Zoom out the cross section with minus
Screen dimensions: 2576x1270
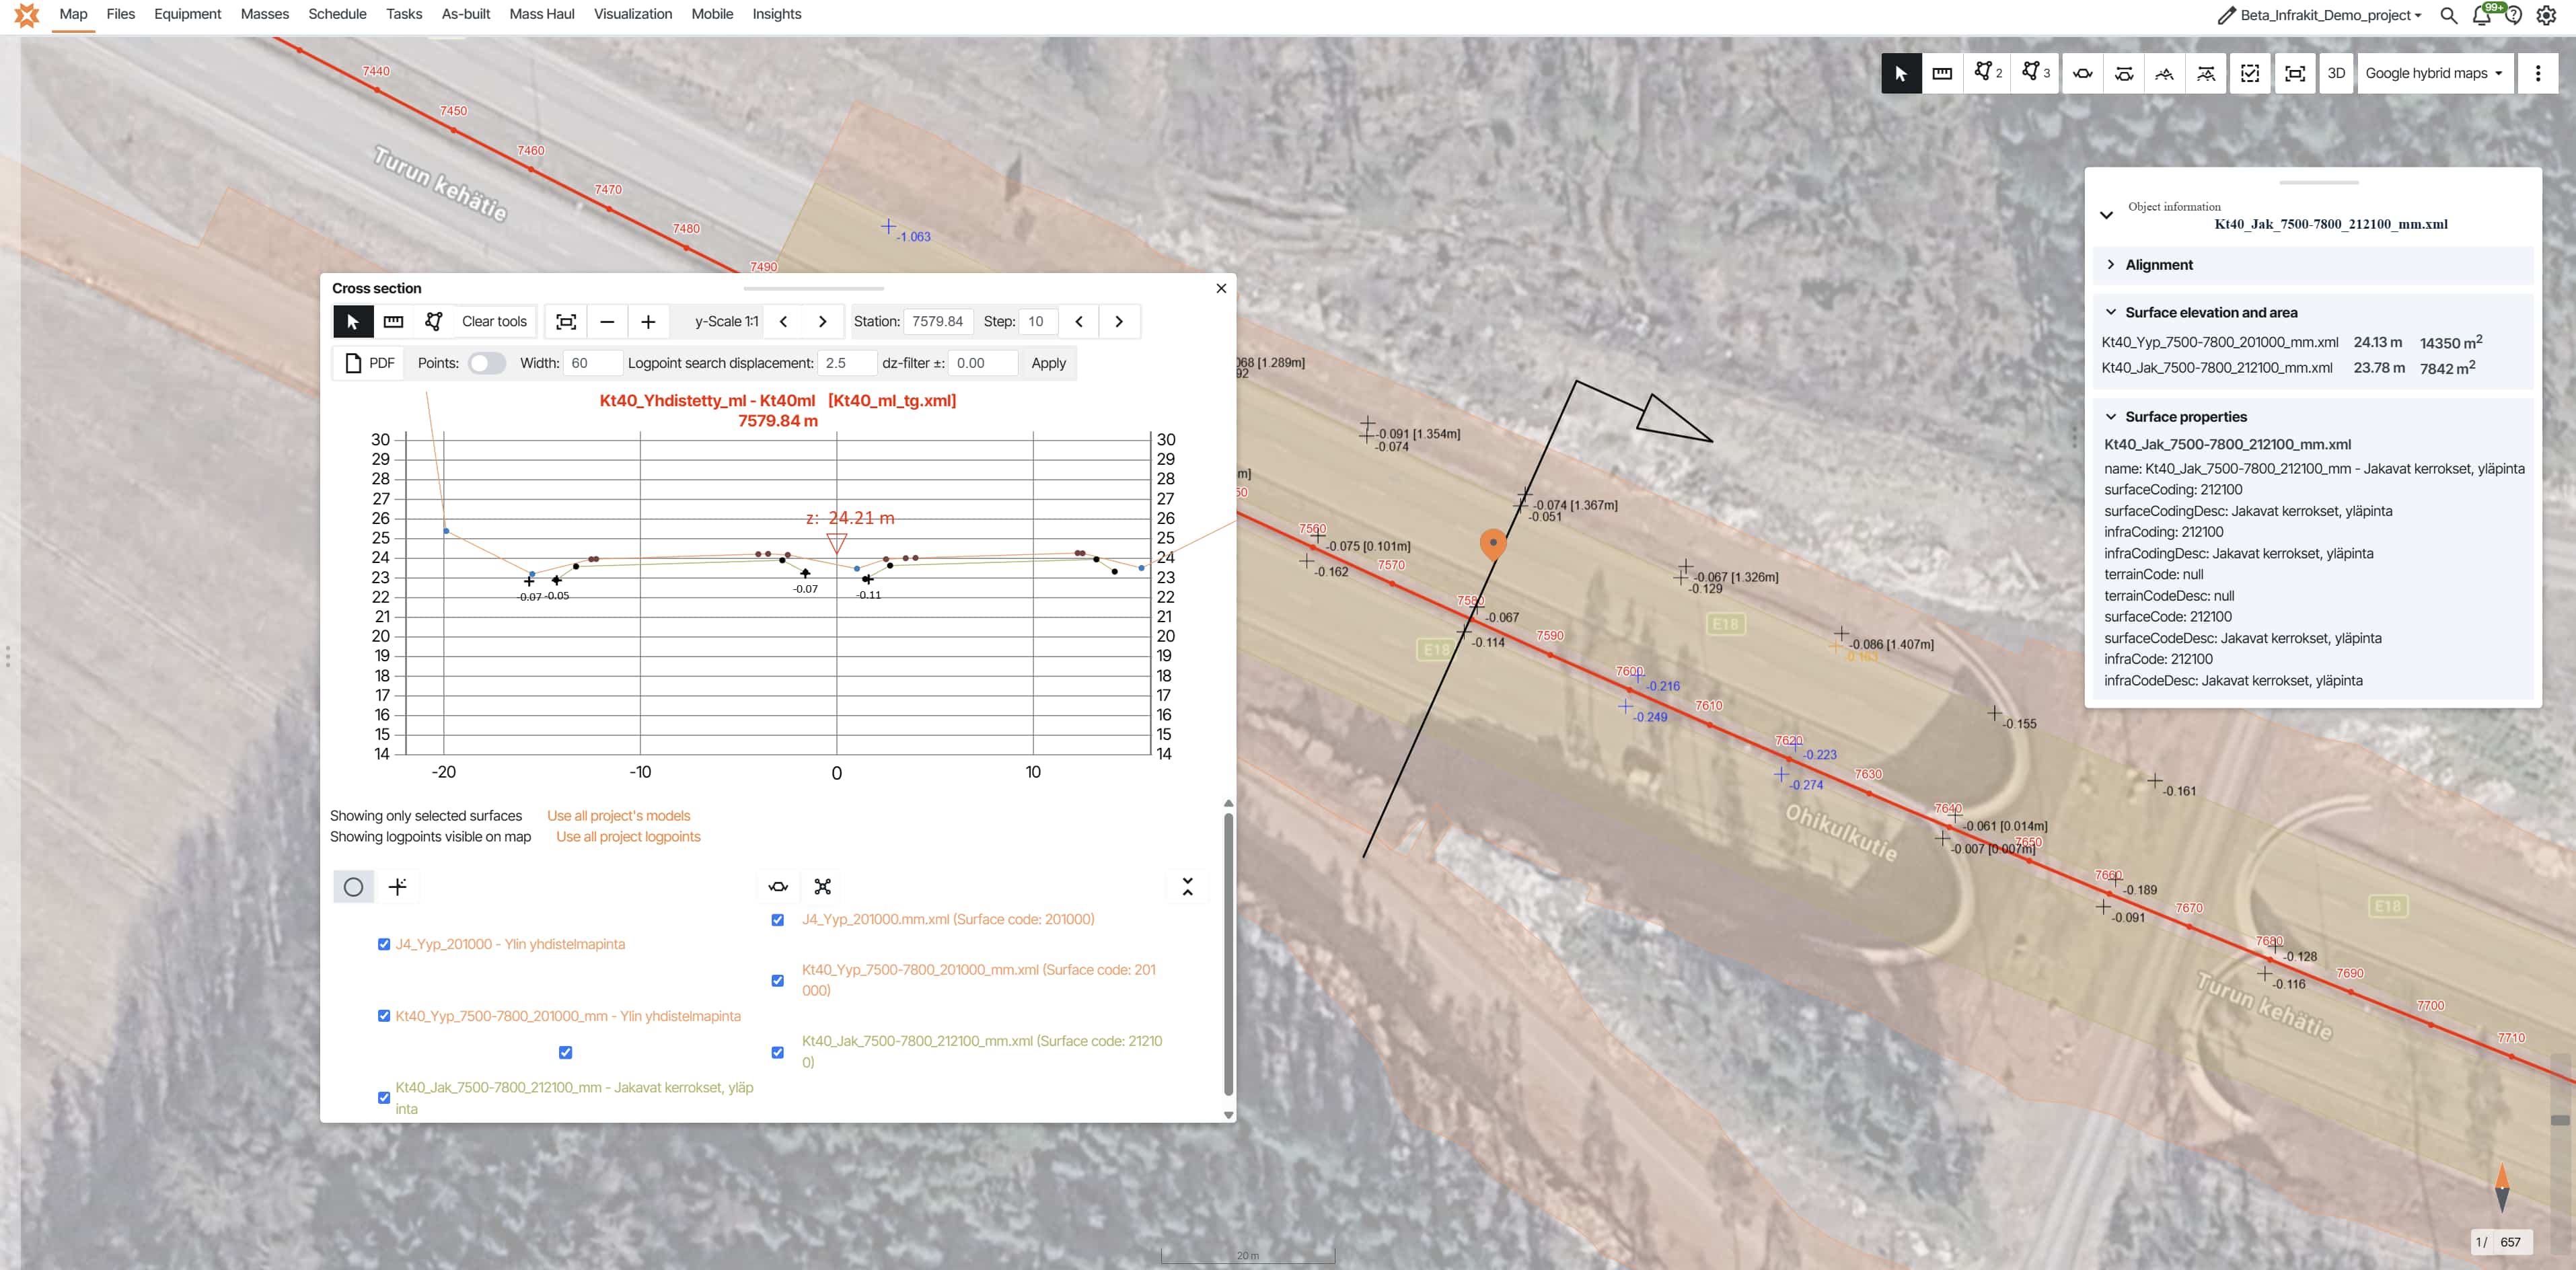[607, 321]
